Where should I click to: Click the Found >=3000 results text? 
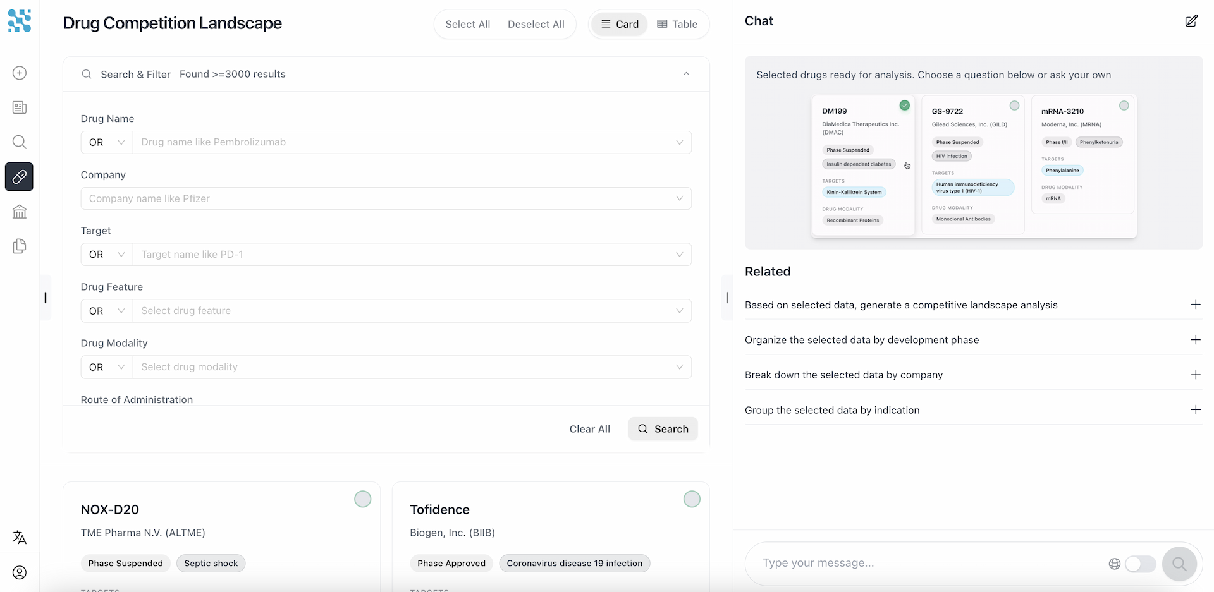(233, 75)
